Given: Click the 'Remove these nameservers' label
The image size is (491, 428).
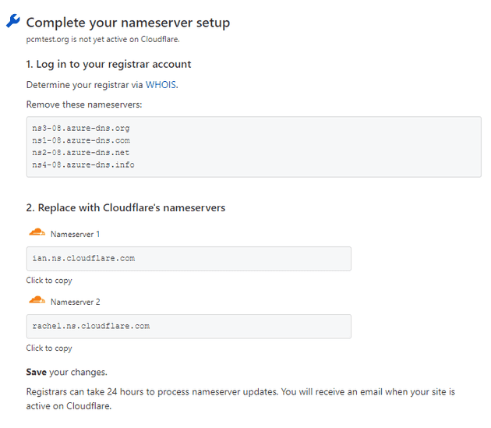Looking at the screenshot, I should click(x=84, y=104).
